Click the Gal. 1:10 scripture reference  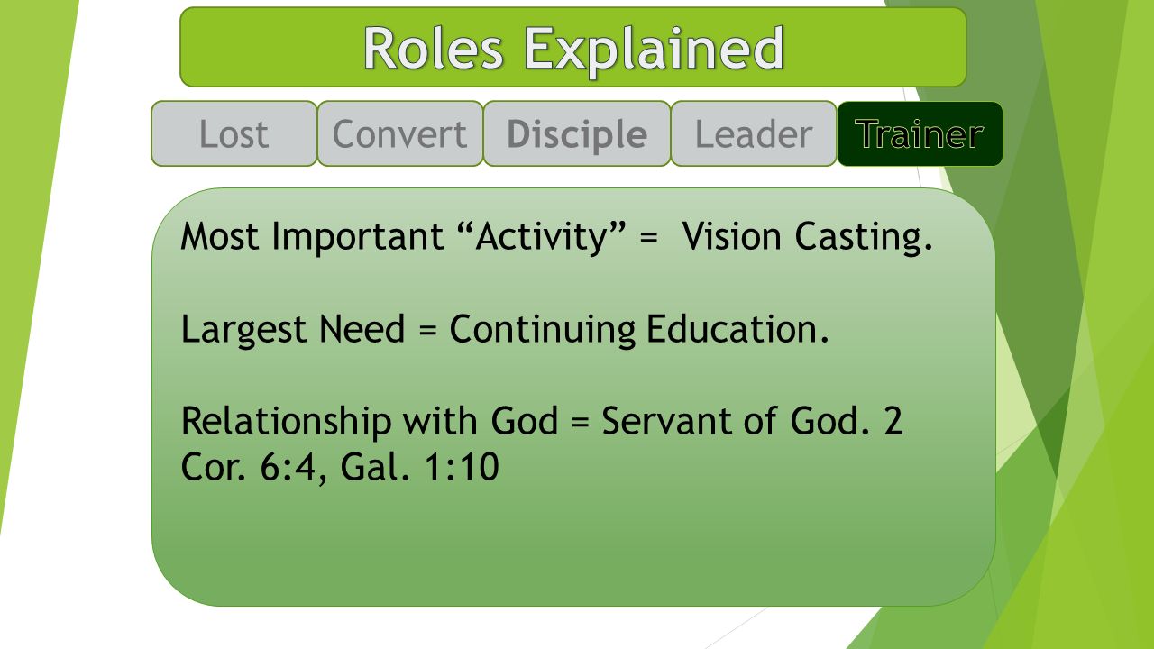point(420,468)
